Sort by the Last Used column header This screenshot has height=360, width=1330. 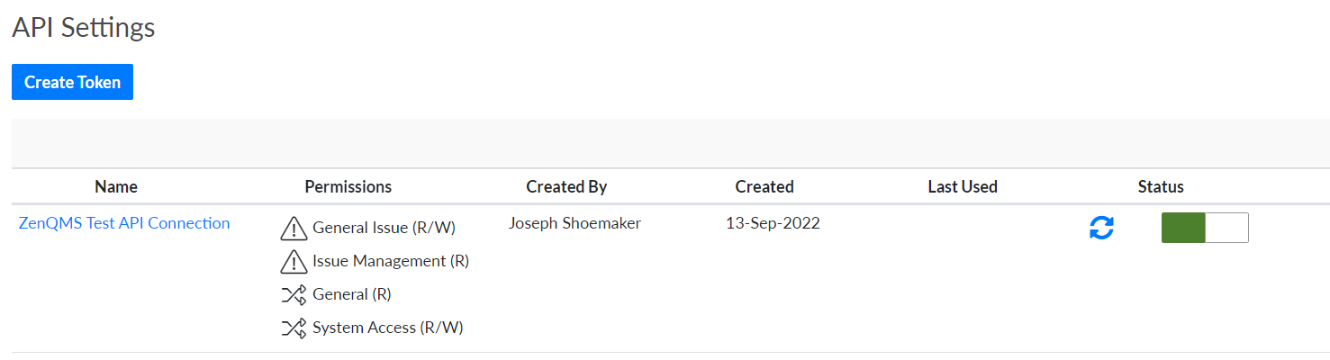[x=963, y=187]
